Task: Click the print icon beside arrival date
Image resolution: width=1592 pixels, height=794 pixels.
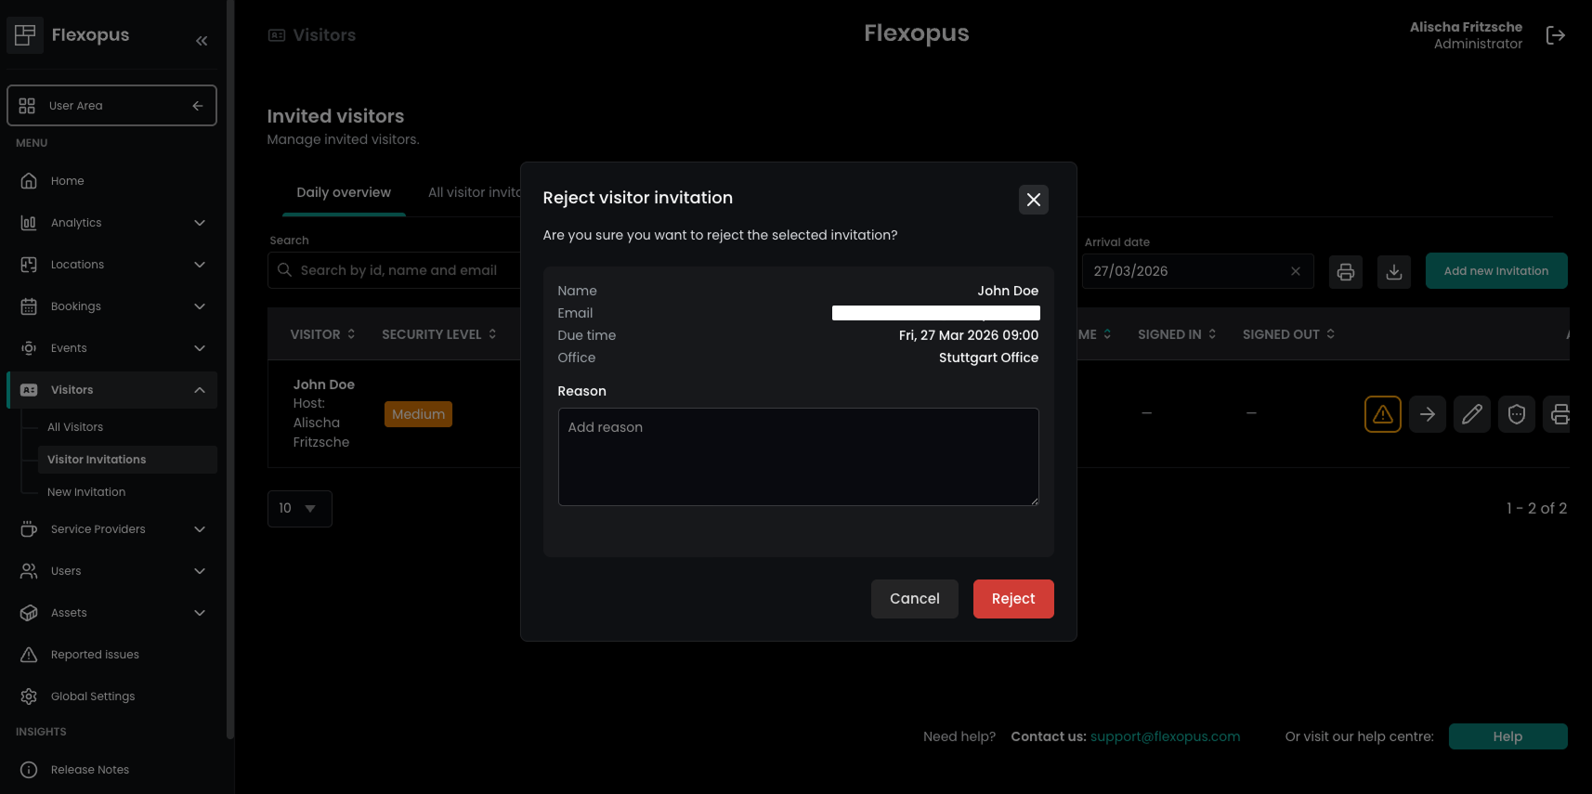Action: pyautogui.click(x=1345, y=271)
